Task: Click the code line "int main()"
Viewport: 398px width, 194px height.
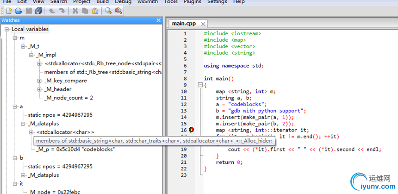Action: tap(219, 79)
